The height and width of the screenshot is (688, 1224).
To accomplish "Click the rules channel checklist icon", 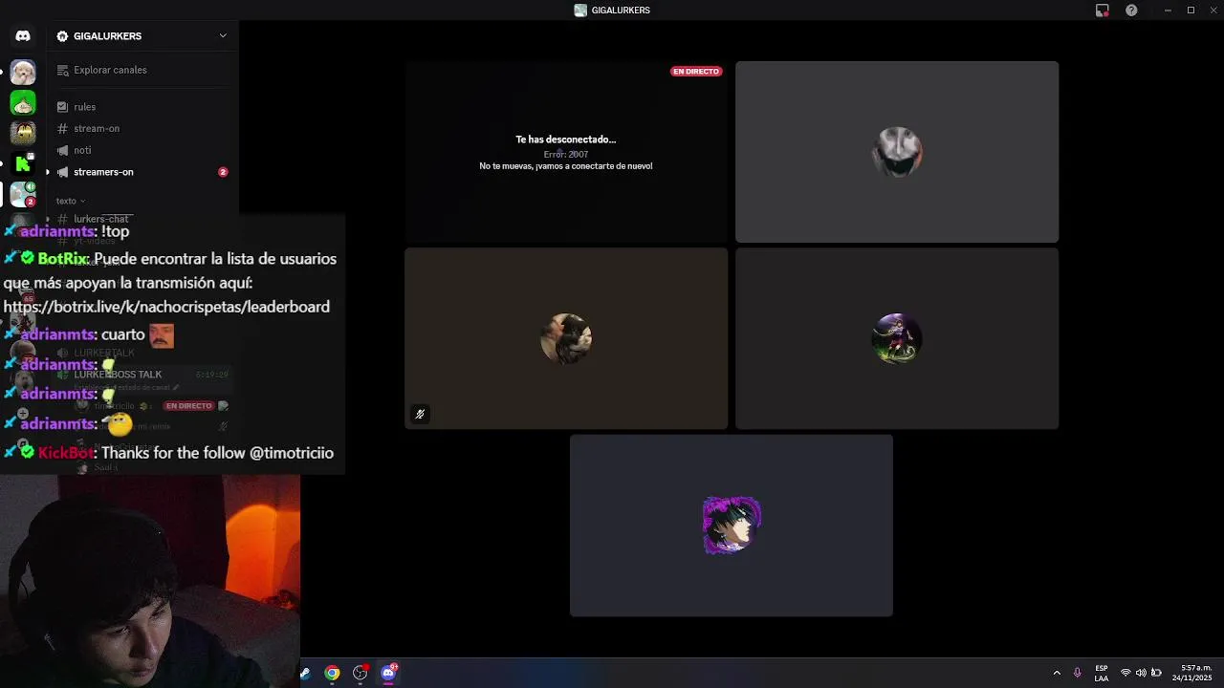I will [62, 107].
